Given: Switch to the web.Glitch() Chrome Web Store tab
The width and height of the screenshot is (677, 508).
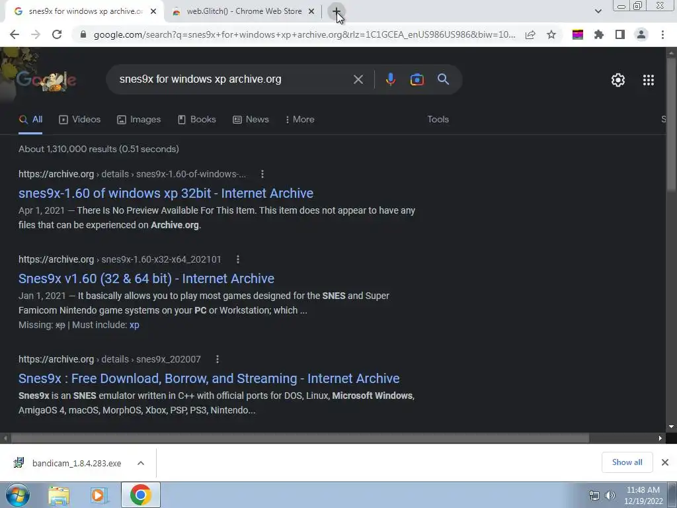Looking at the screenshot, I should (x=243, y=12).
